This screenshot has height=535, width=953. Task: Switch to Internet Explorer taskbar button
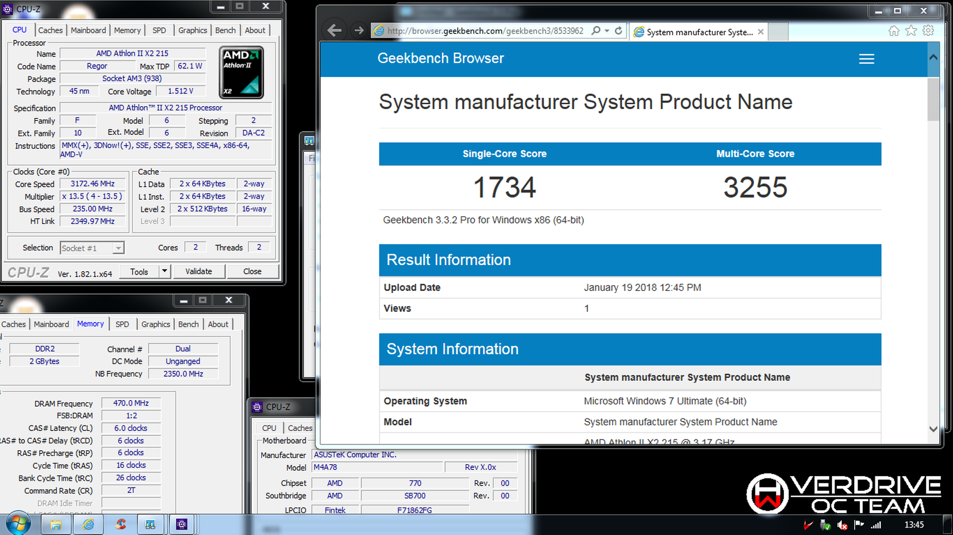coord(88,525)
